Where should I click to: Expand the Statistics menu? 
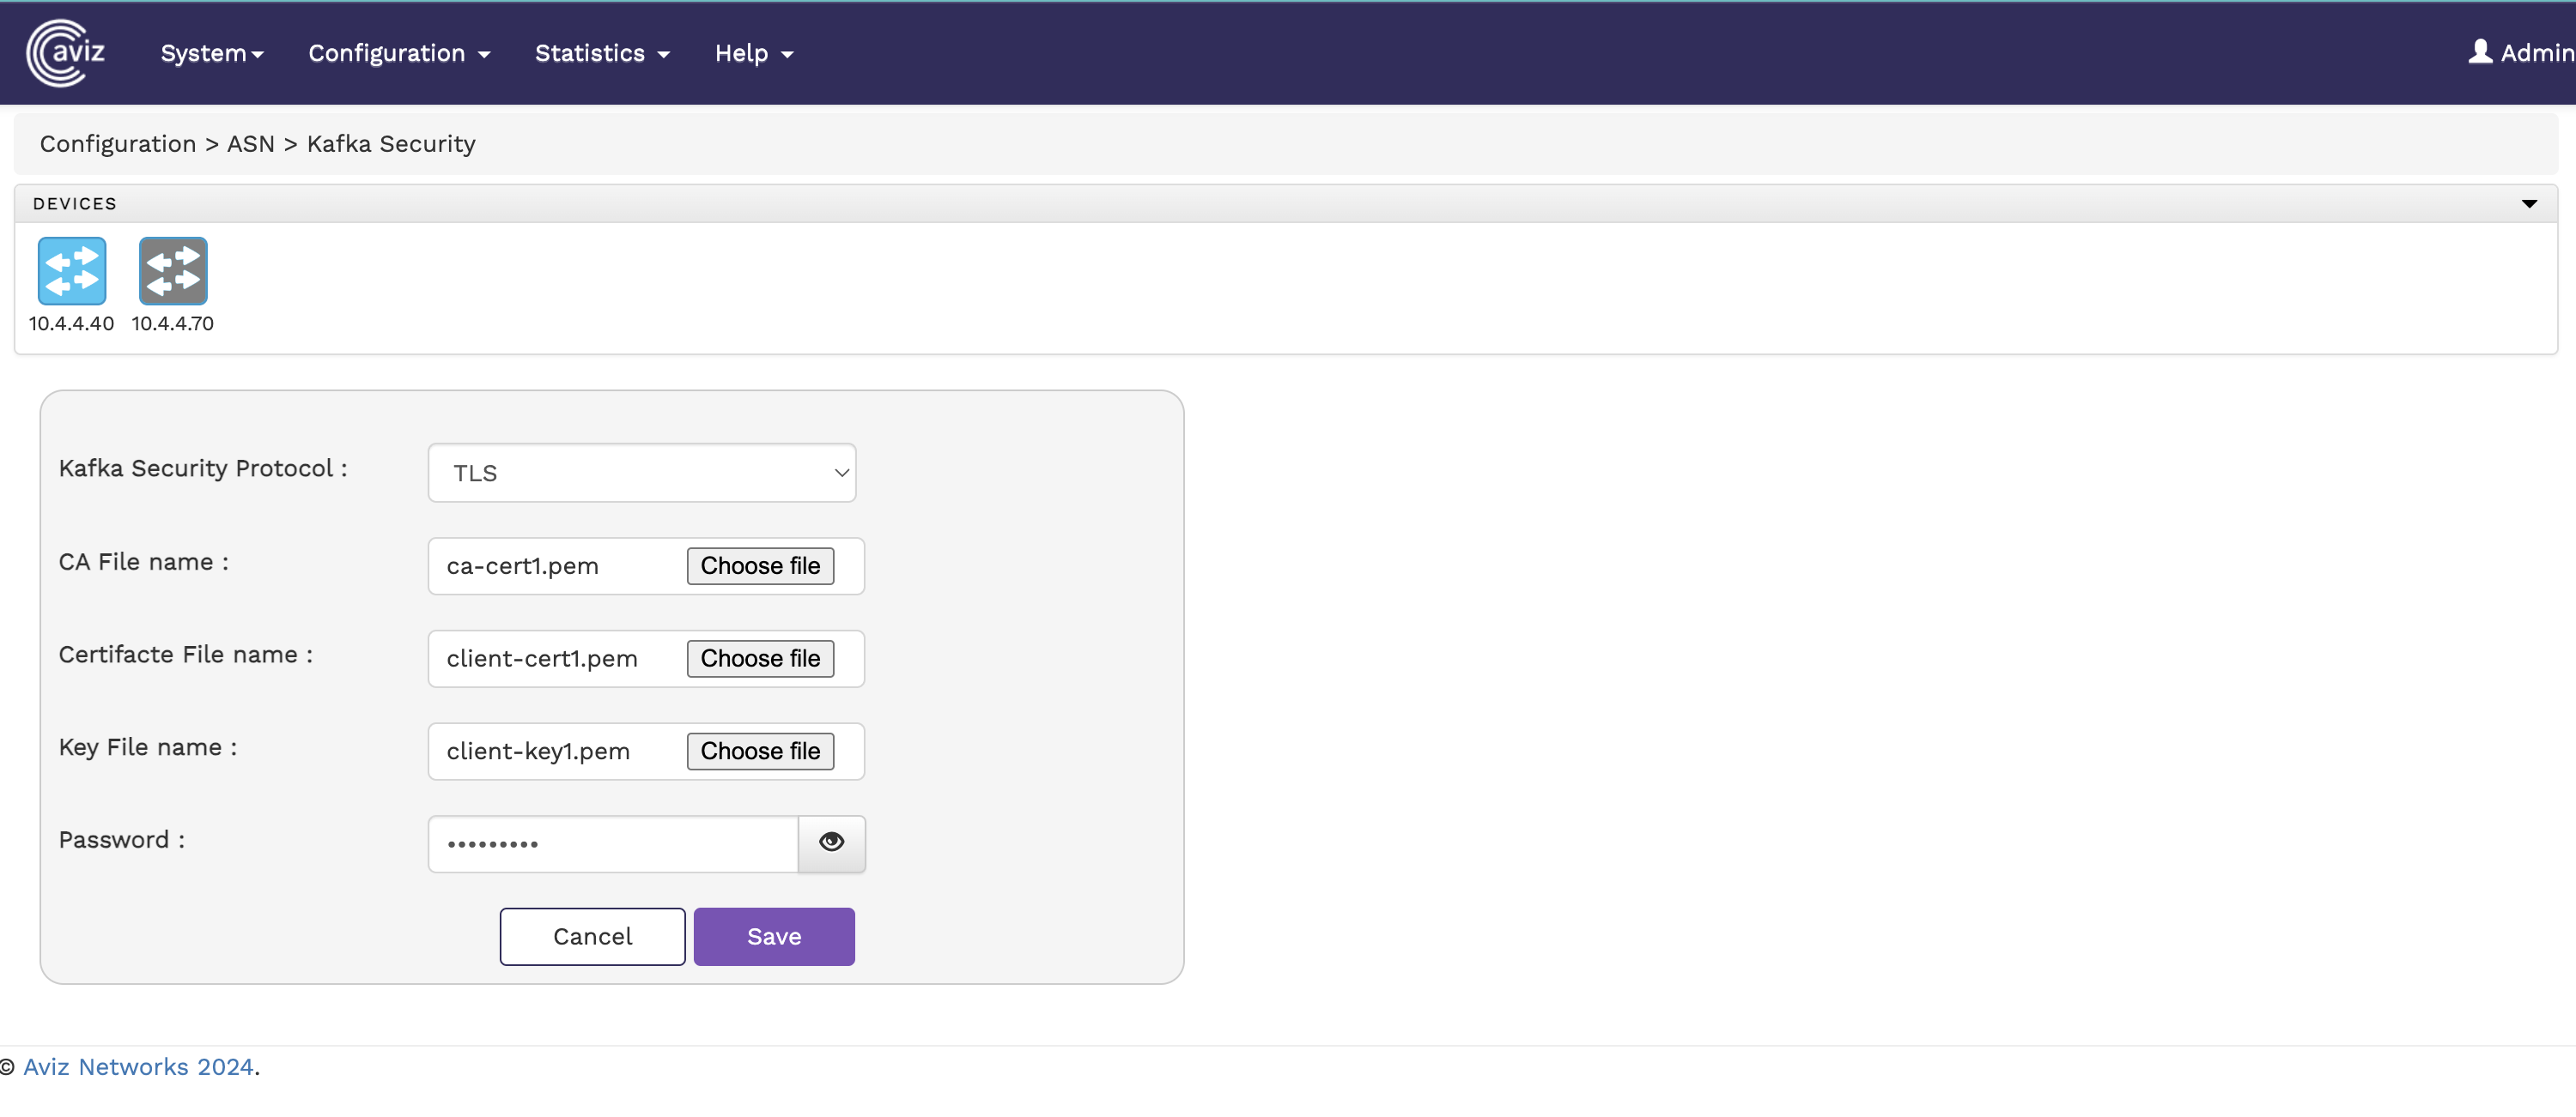coord(601,54)
